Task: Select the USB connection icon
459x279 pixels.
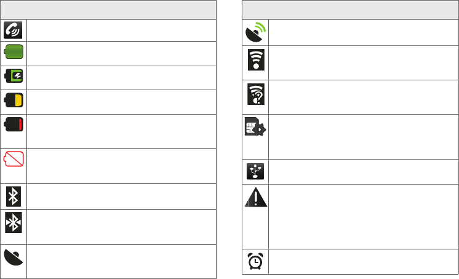Action: [255, 171]
